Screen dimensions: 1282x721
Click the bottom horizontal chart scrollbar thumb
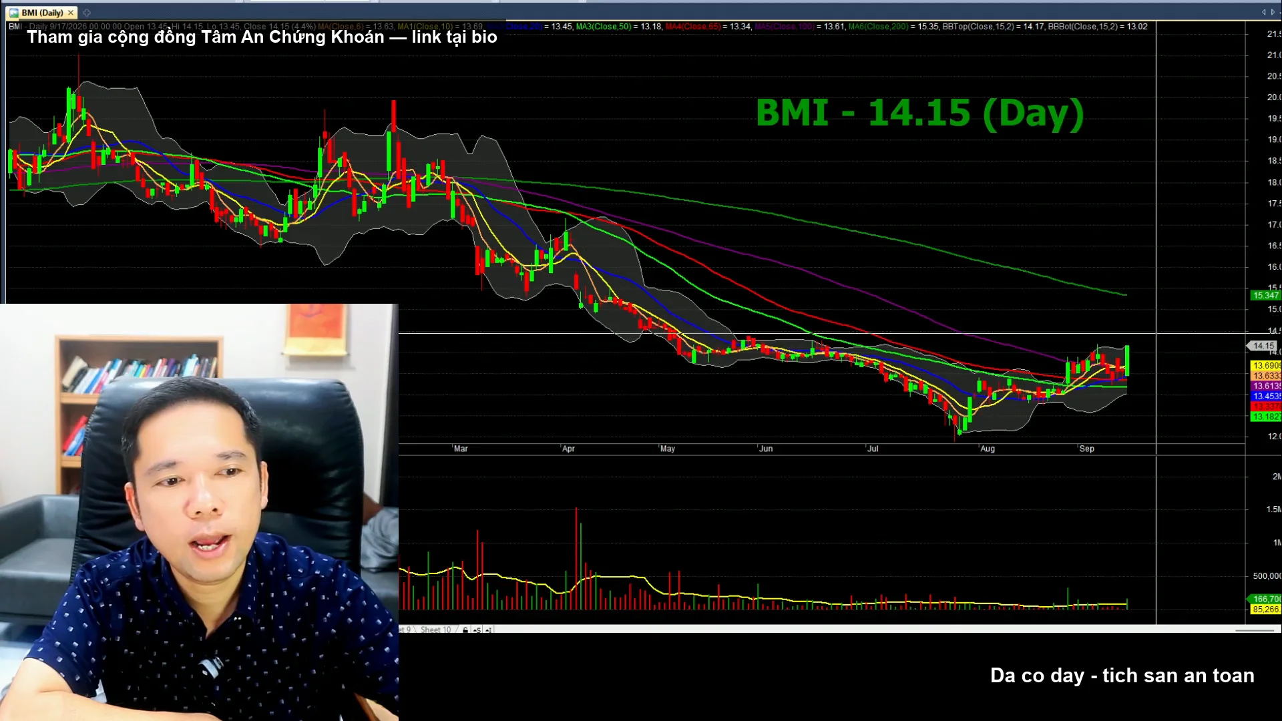[1255, 630]
